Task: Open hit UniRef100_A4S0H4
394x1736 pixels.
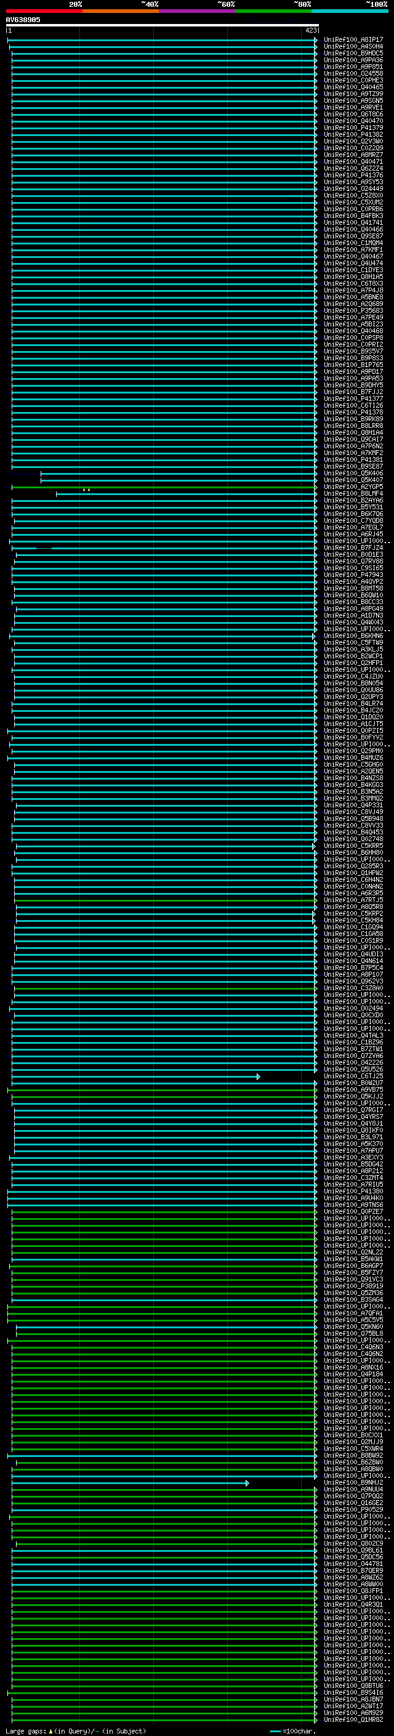Action: (353, 47)
